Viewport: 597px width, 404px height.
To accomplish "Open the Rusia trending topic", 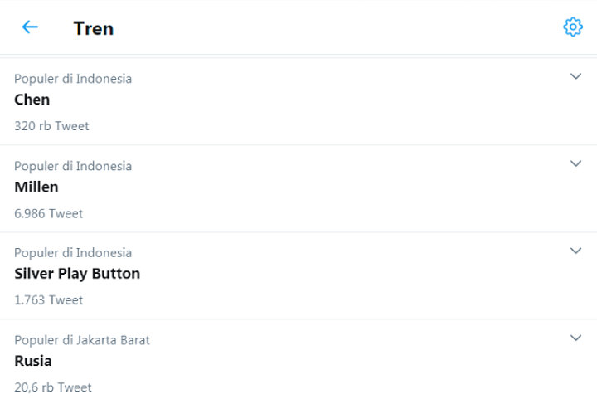I will 33,361.
